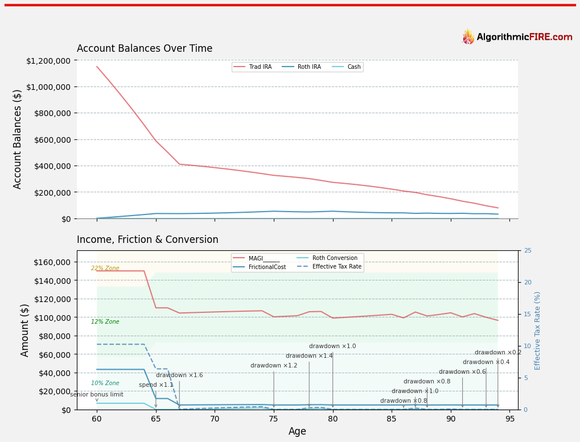Select the 'spend ×1.1' annotation label
The height and width of the screenshot is (442, 580).
[x=156, y=385]
